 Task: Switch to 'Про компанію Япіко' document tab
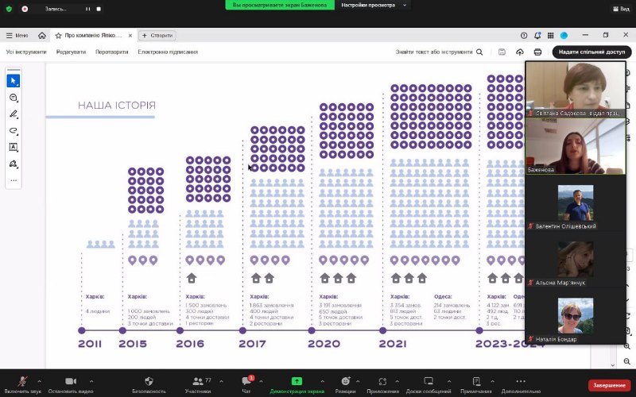93,36
